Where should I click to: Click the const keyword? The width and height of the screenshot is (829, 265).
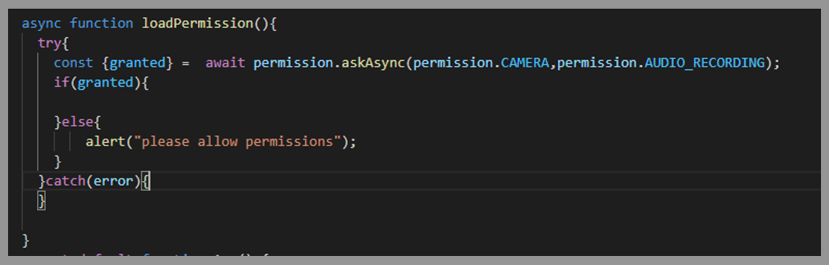[x=73, y=63]
